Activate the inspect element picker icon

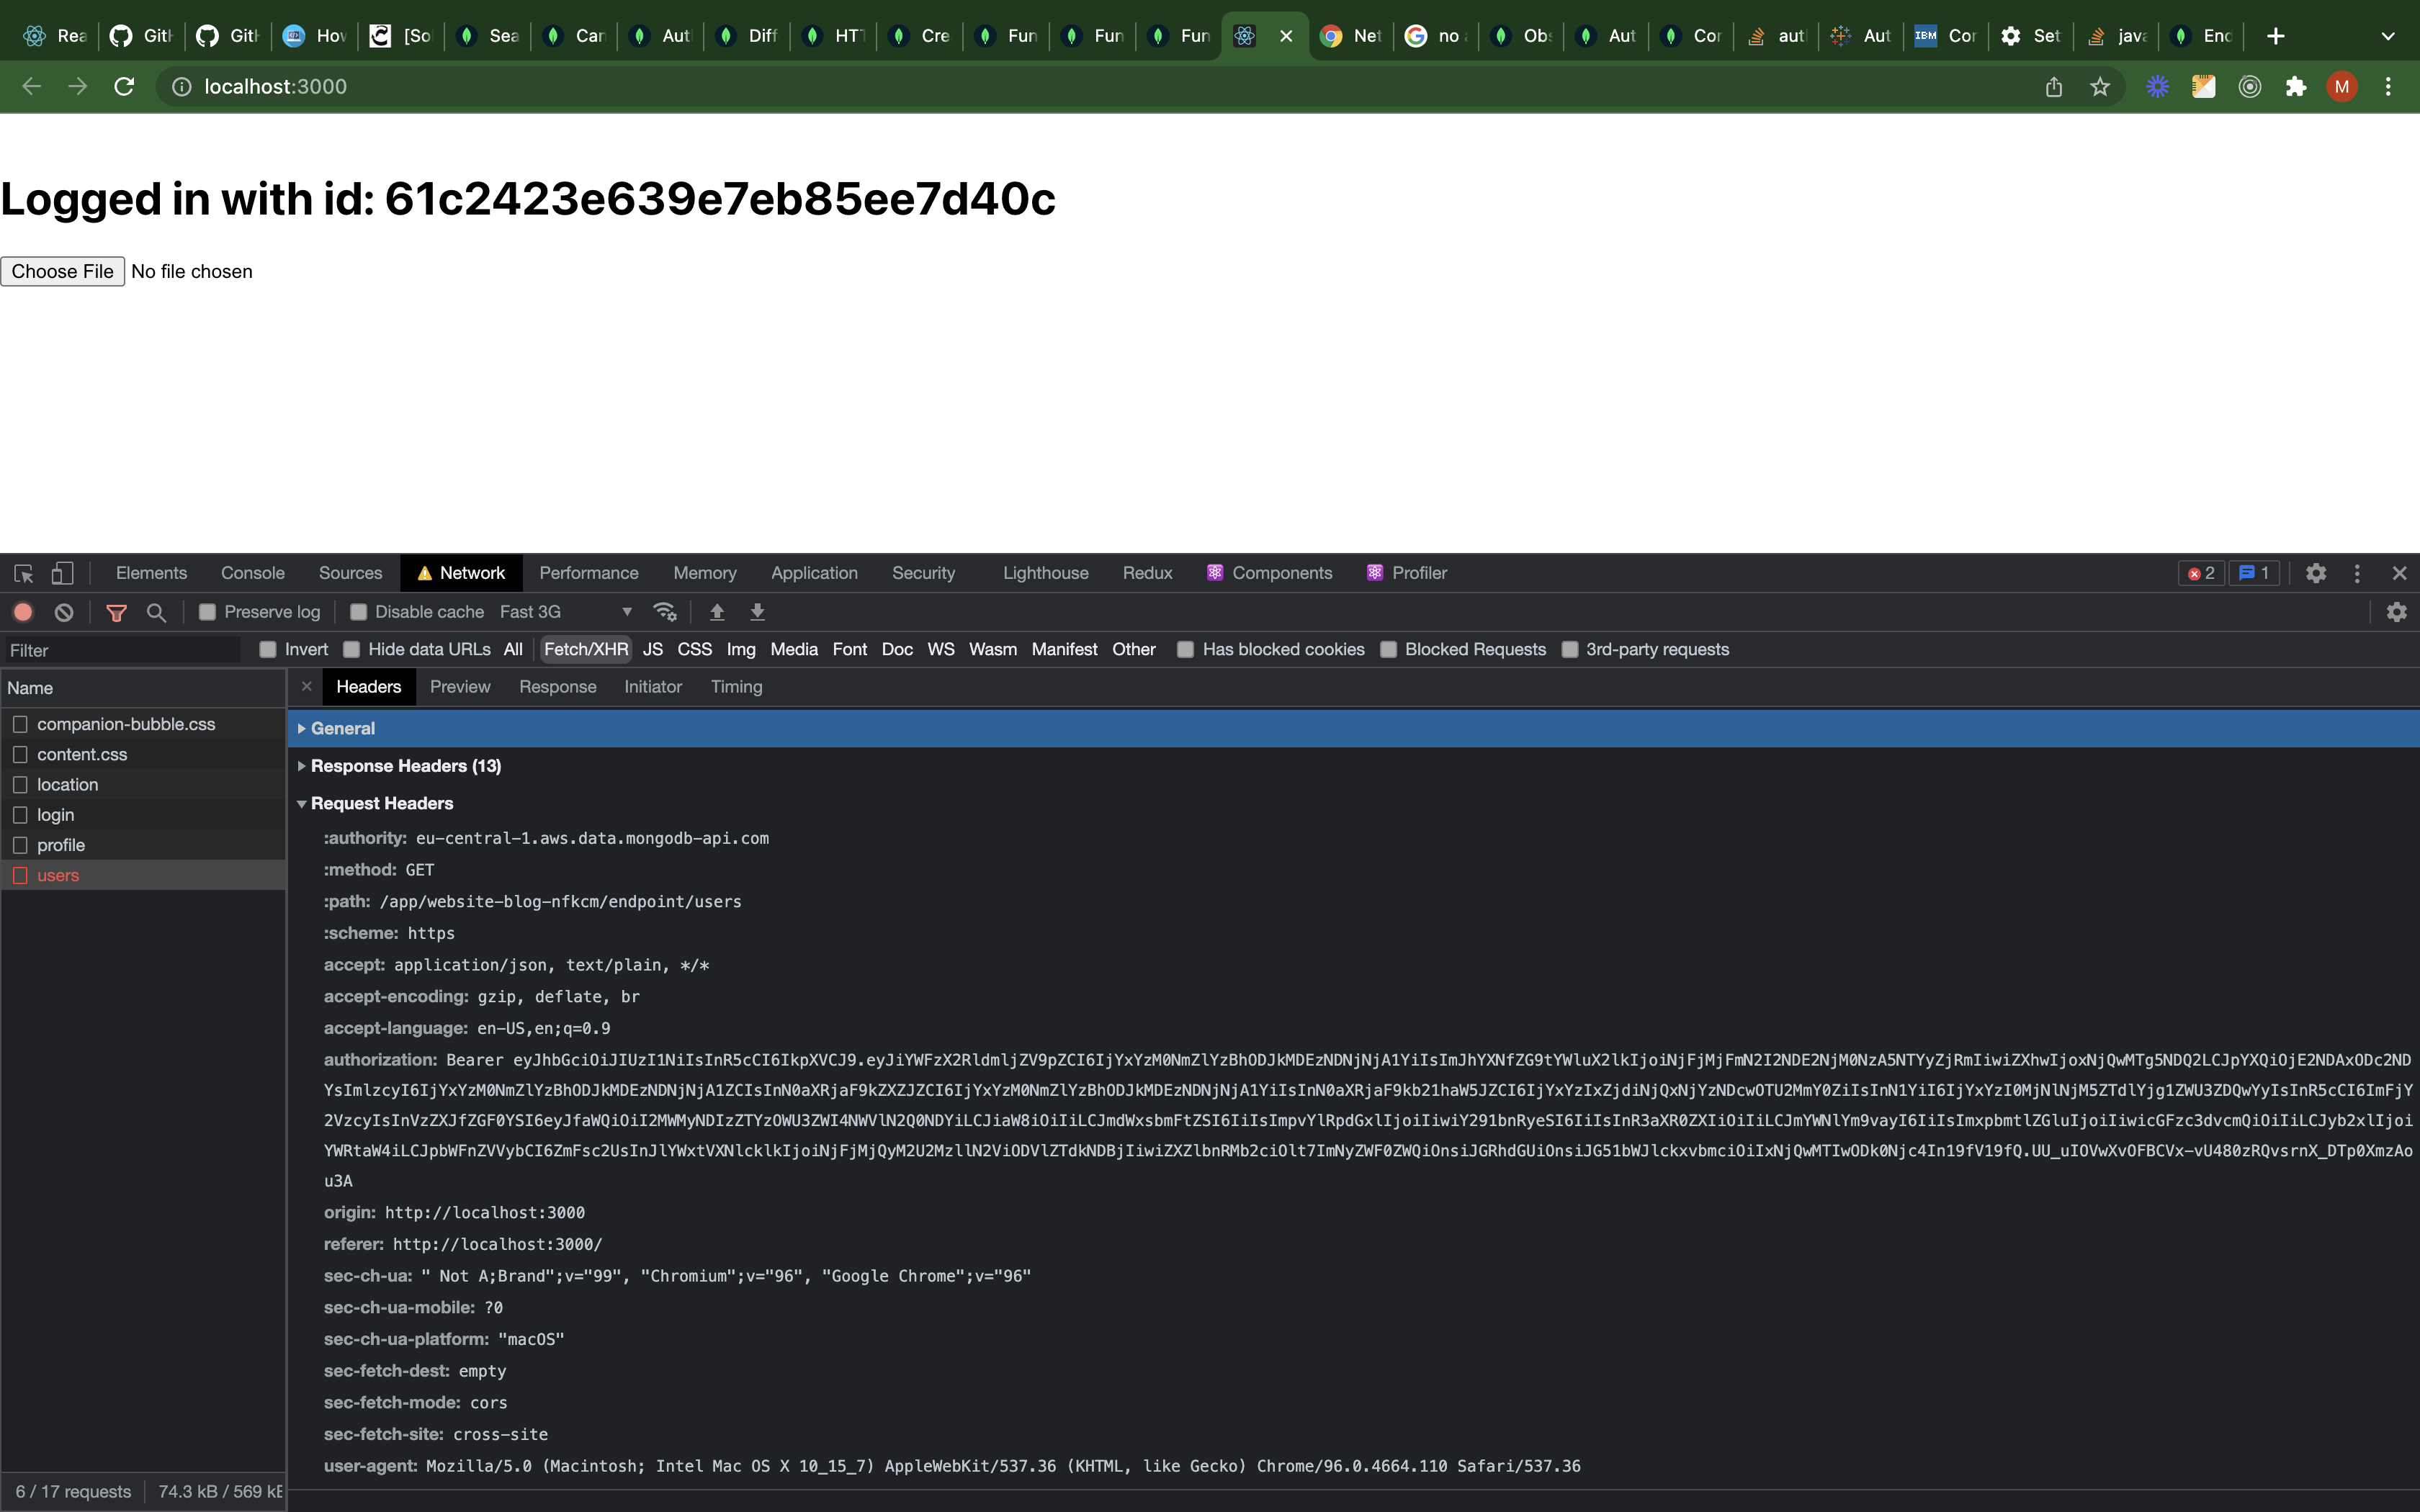click(x=24, y=573)
